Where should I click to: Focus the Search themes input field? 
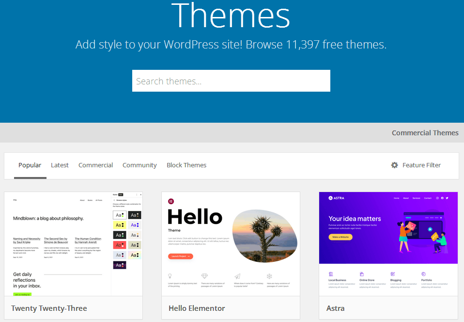[231, 81]
